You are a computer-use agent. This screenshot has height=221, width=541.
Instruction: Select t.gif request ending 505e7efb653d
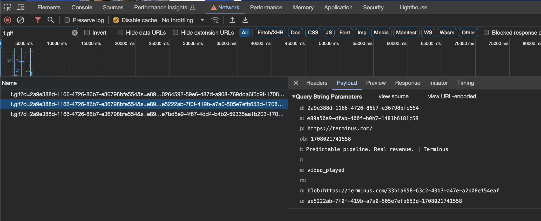[144, 104]
